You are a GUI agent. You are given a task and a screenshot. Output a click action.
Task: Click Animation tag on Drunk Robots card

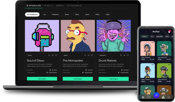[x=103, y=55]
